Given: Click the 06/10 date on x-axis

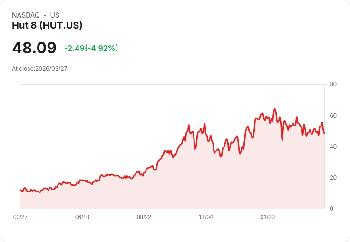Looking at the screenshot, I should 82,217.
